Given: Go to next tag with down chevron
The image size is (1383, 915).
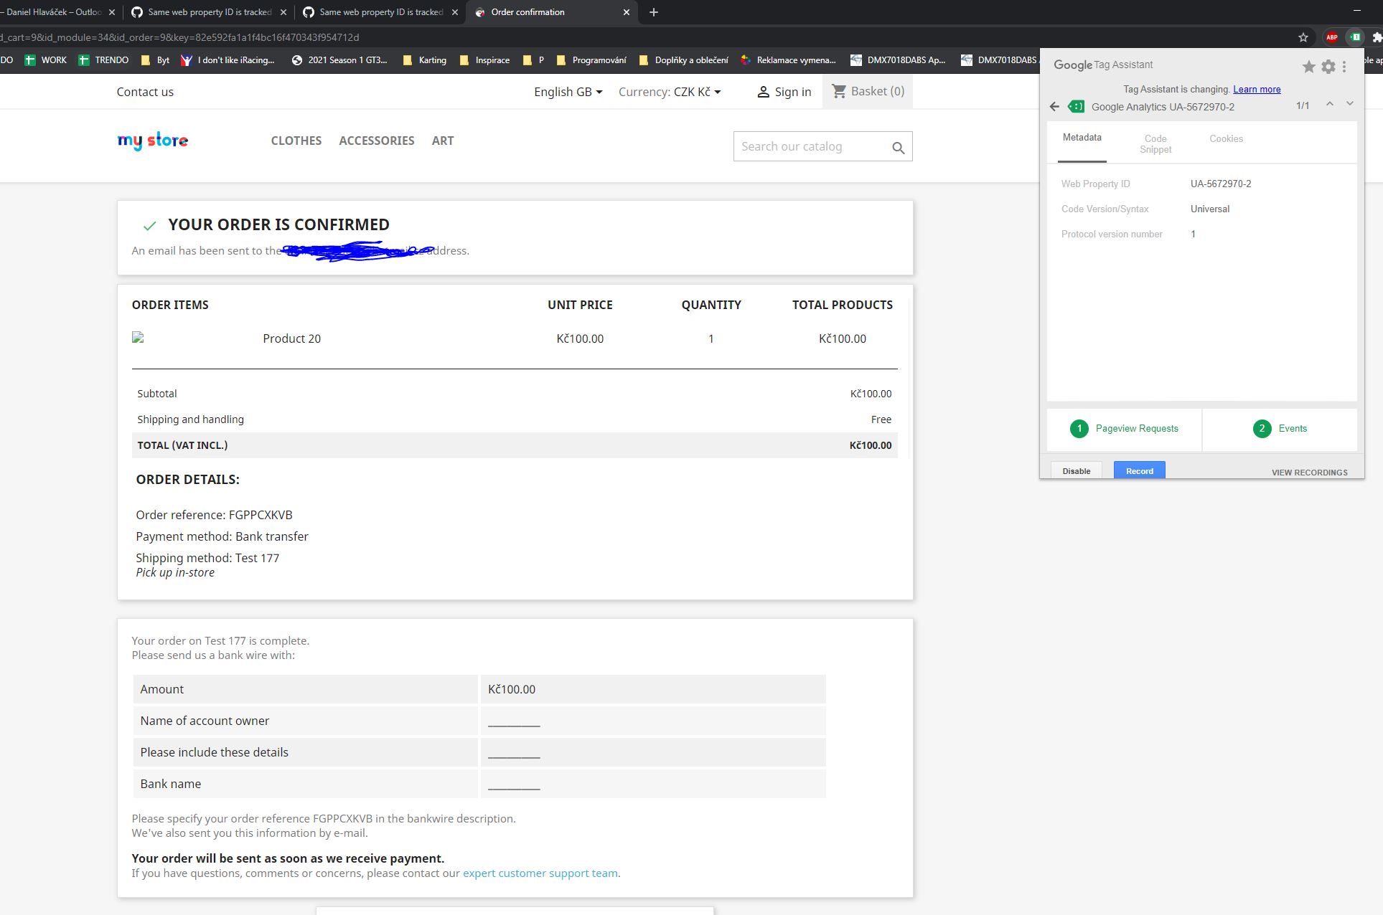Looking at the screenshot, I should pyautogui.click(x=1350, y=104).
